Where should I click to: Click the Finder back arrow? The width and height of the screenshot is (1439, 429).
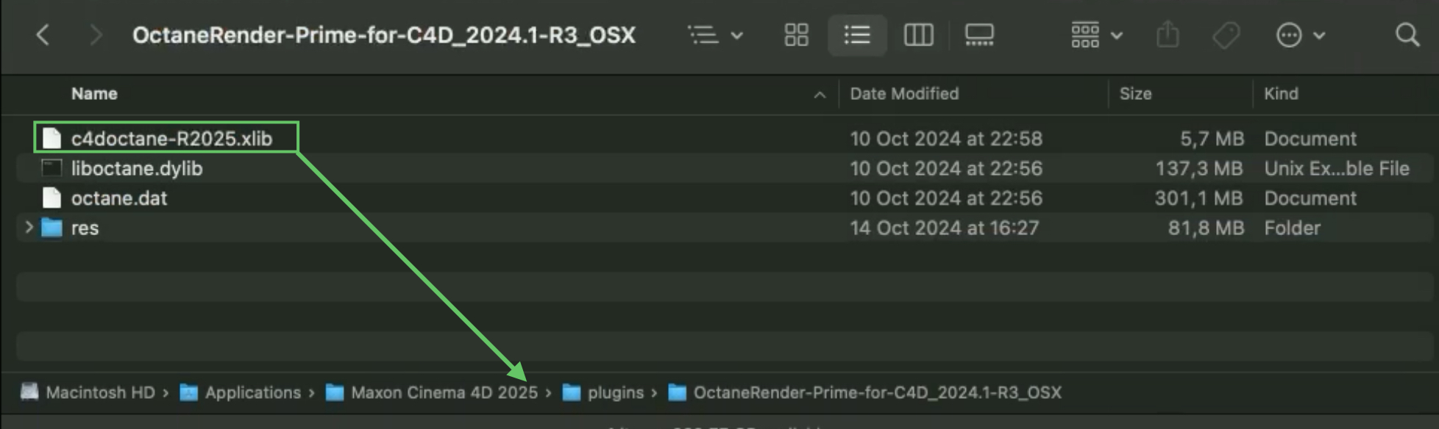pos(43,35)
